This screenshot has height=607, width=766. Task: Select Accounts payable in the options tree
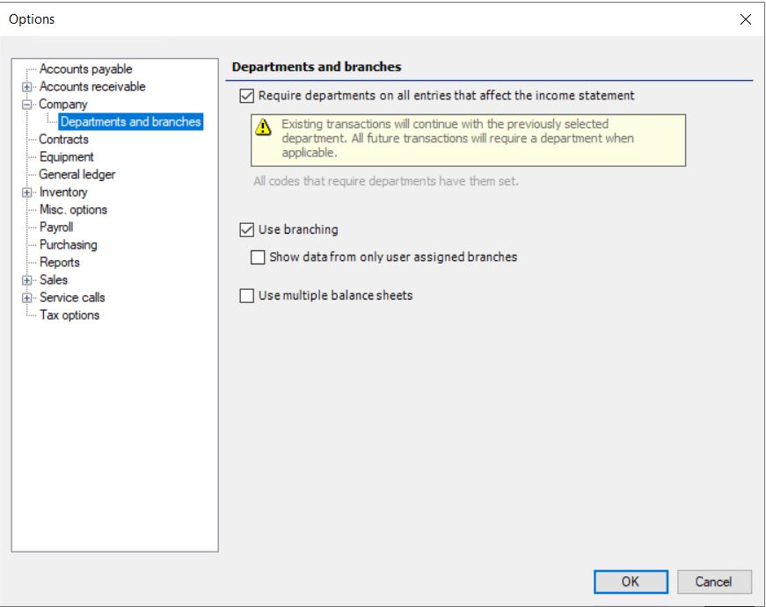coord(85,69)
